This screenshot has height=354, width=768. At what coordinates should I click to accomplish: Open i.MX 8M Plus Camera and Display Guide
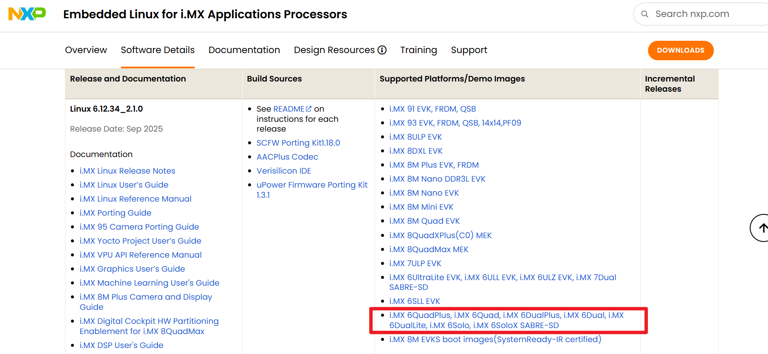(x=146, y=302)
